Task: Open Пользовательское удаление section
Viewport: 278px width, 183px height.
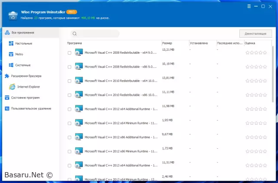Action: click(31, 108)
